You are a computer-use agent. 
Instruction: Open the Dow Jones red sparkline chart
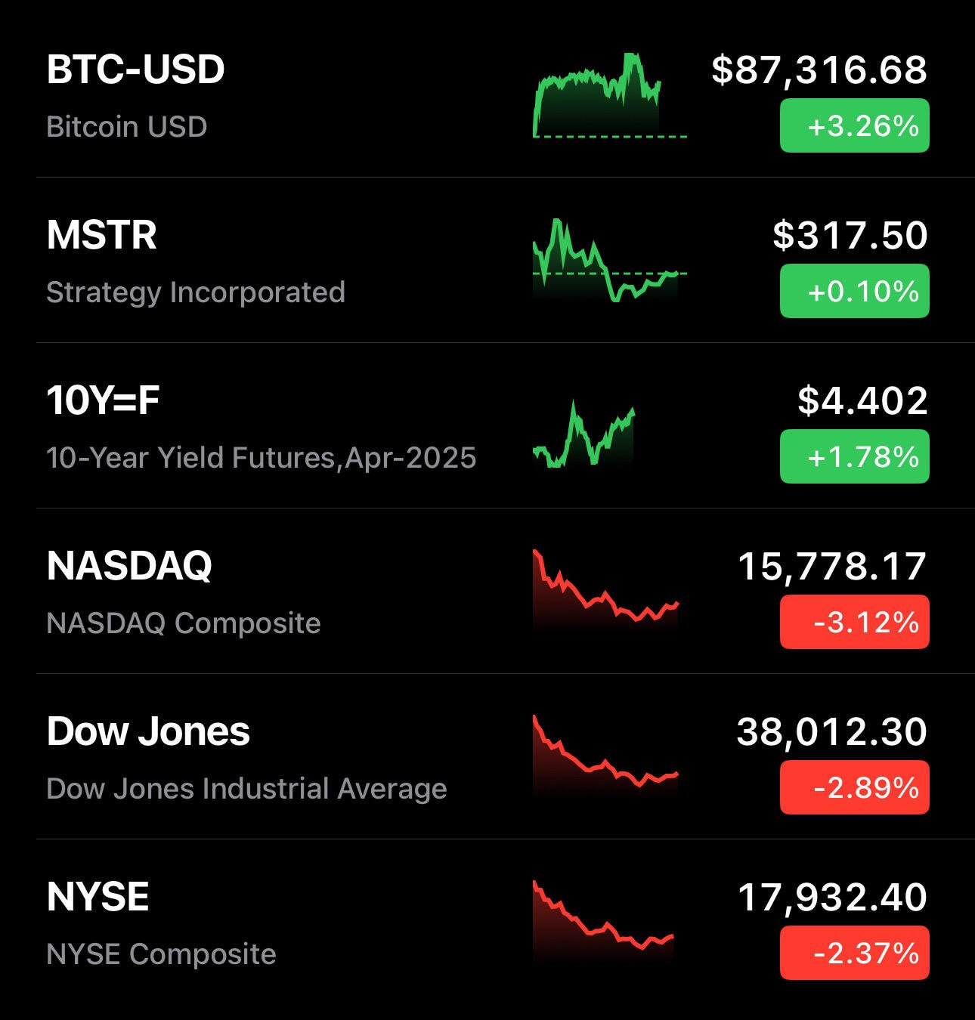click(606, 756)
